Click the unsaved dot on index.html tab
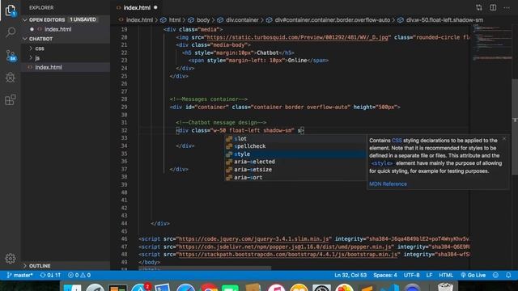The image size is (518, 291). (x=155, y=7)
